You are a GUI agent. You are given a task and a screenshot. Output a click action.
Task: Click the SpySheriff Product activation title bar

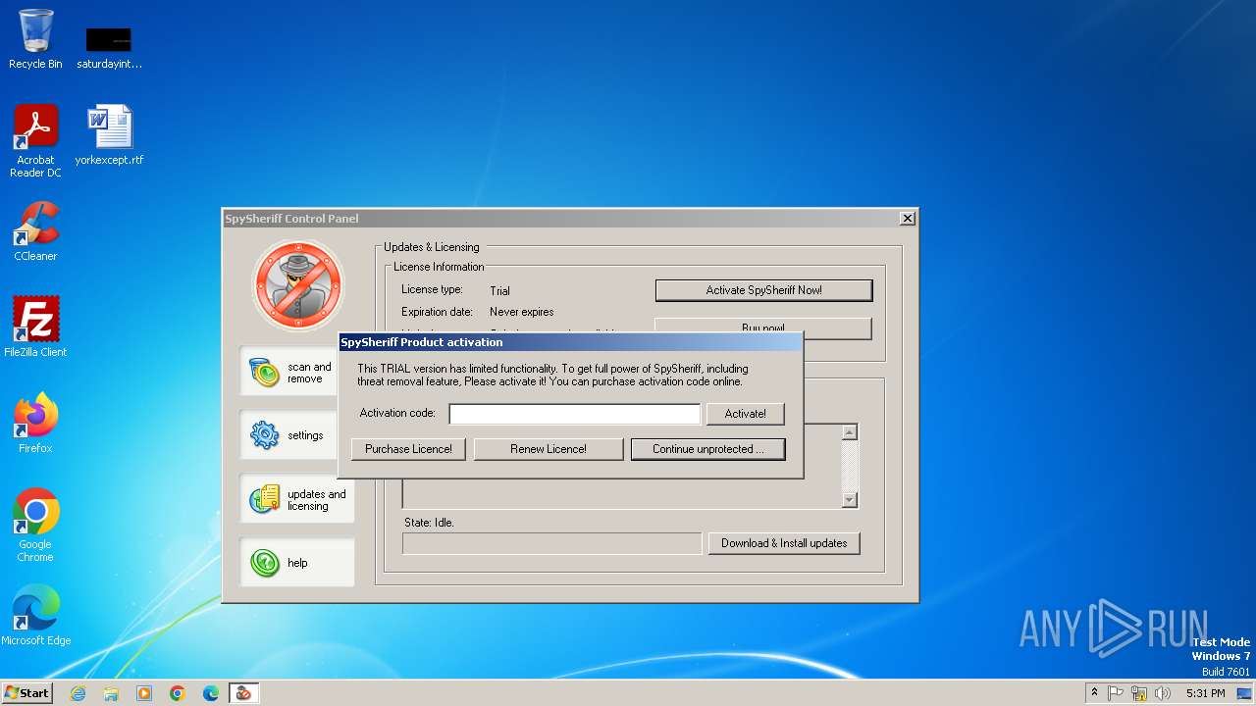click(x=571, y=342)
